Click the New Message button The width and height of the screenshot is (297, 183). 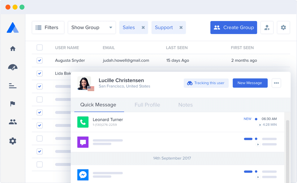[250, 83]
